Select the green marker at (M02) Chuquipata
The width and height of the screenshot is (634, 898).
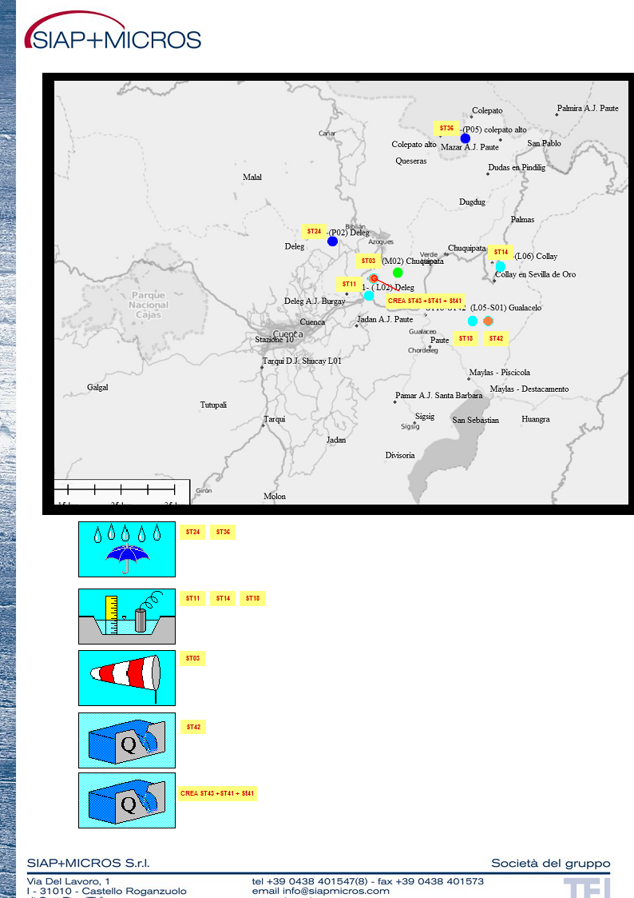point(398,273)
